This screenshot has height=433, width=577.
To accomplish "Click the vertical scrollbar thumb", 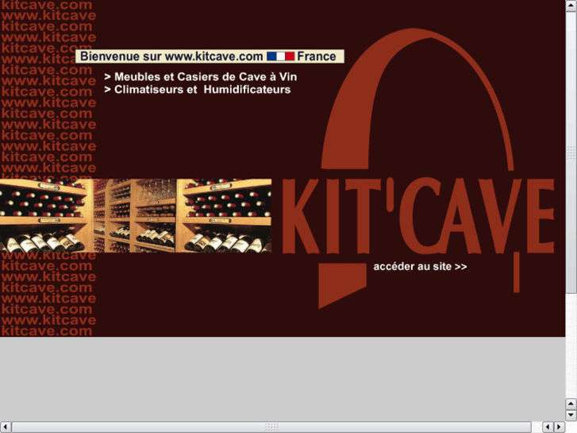I will (x=571, y=153).
